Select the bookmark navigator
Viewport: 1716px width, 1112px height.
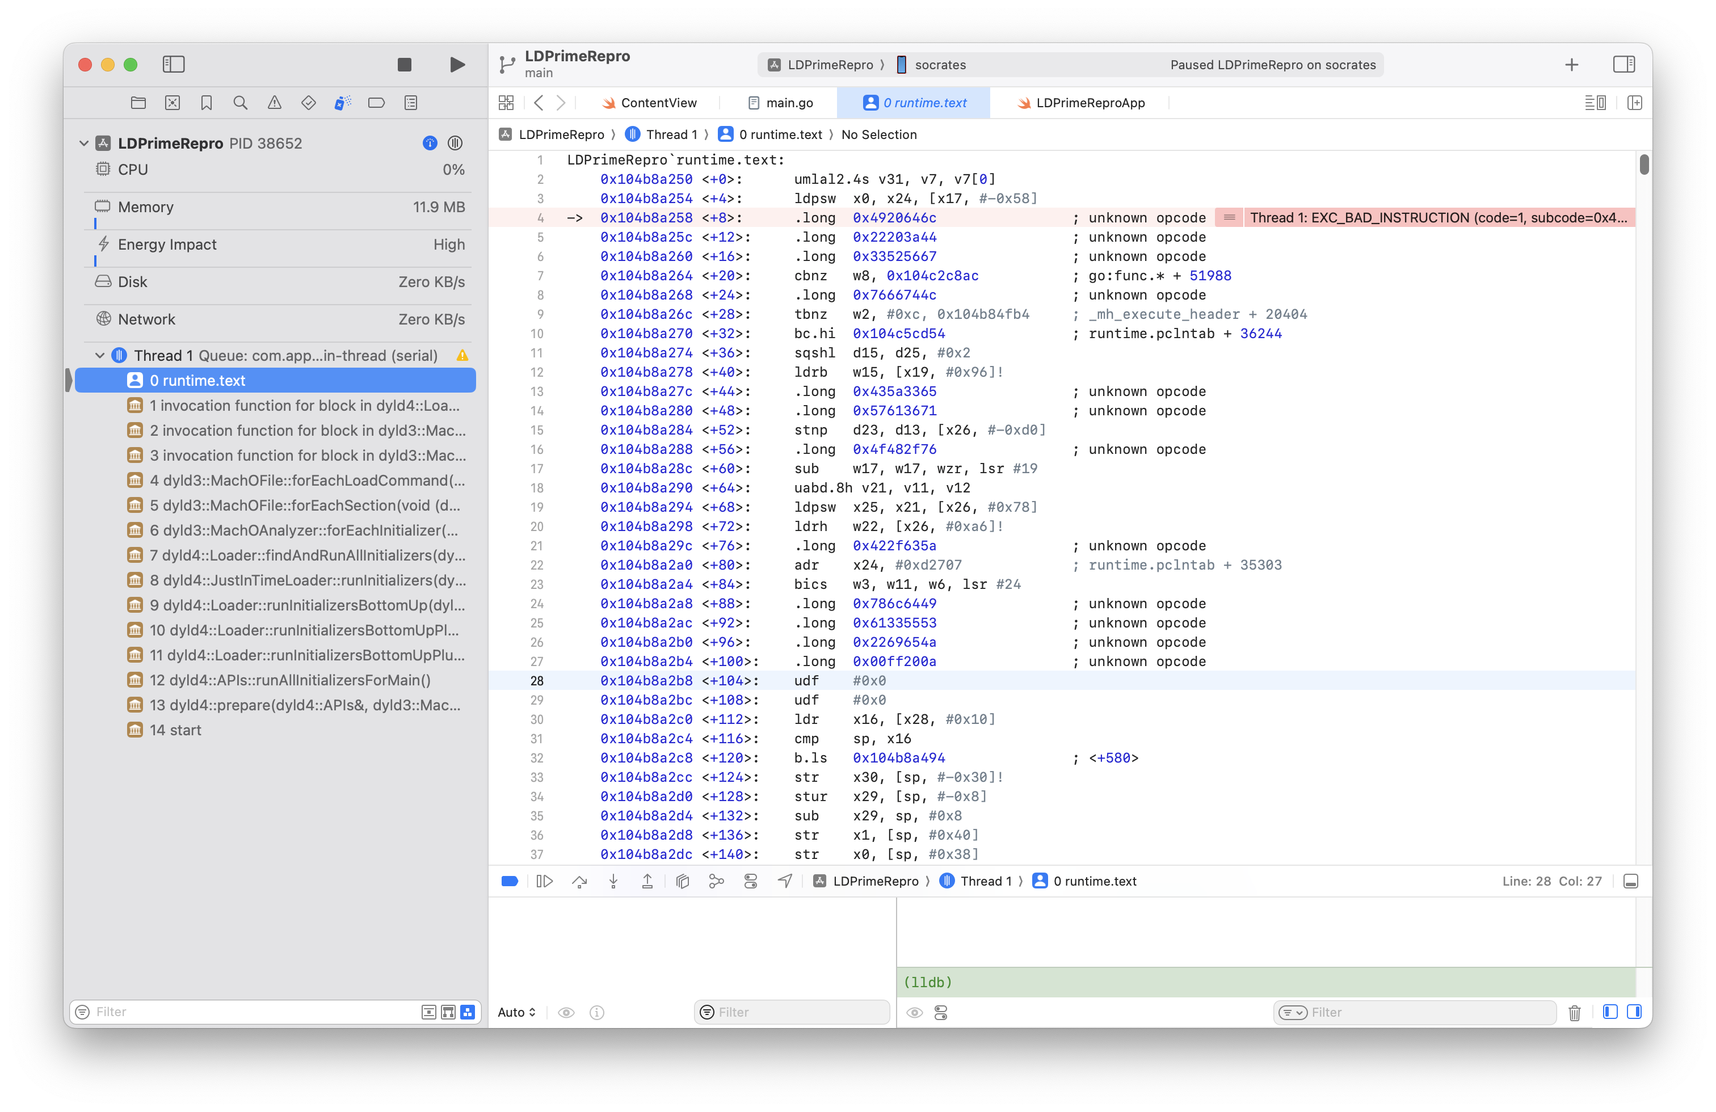(206, 102)
